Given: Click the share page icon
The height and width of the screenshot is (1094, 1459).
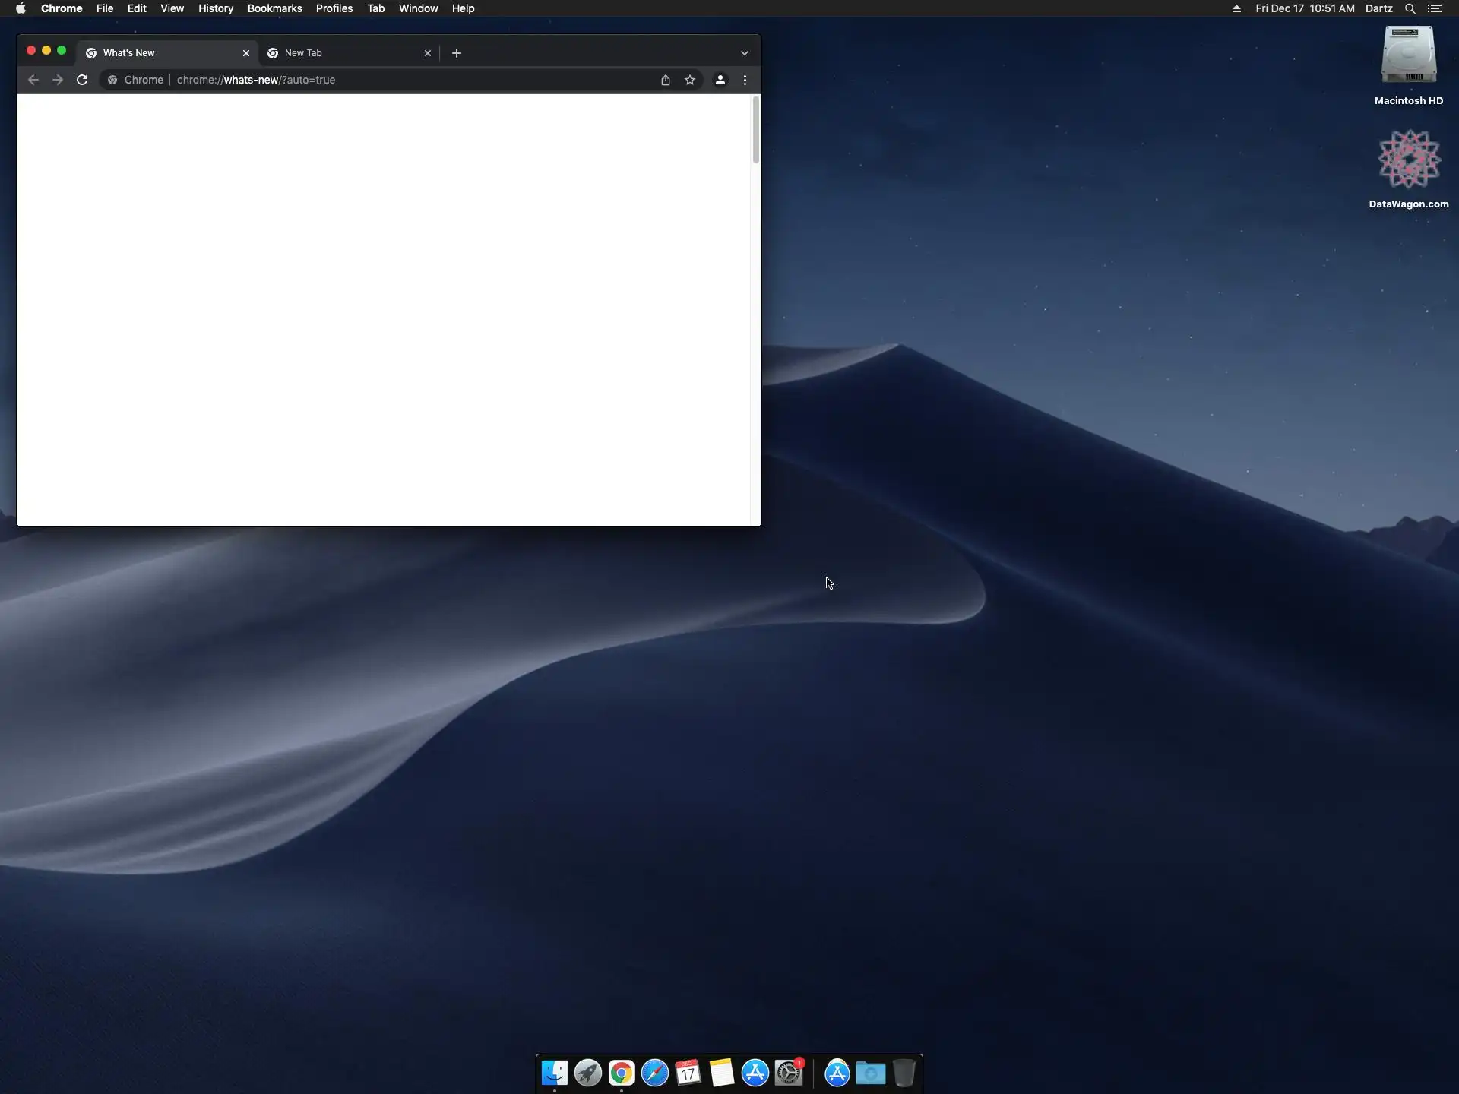Looking at the screenshot, I should [x=666, y=80].
